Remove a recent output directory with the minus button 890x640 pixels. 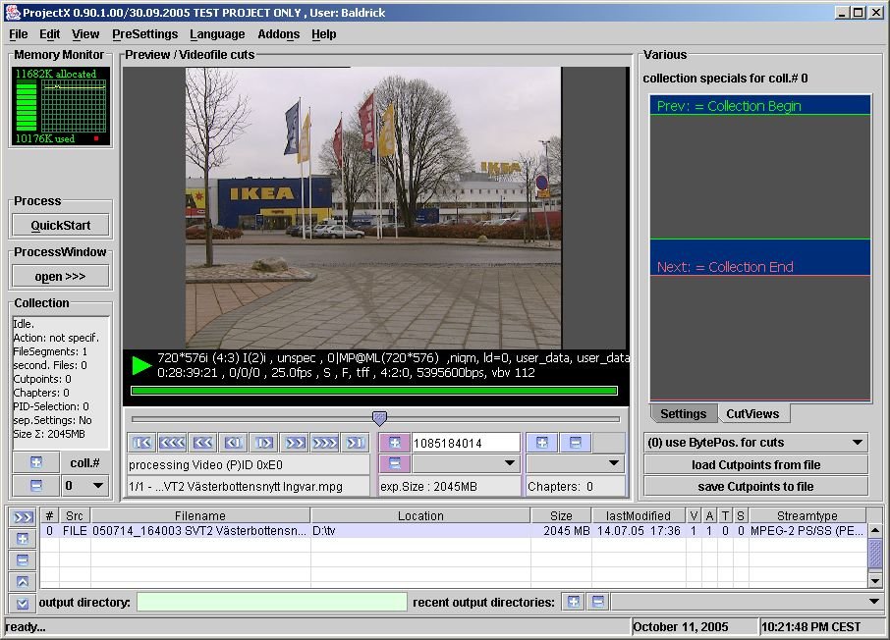tap(597, 602)
